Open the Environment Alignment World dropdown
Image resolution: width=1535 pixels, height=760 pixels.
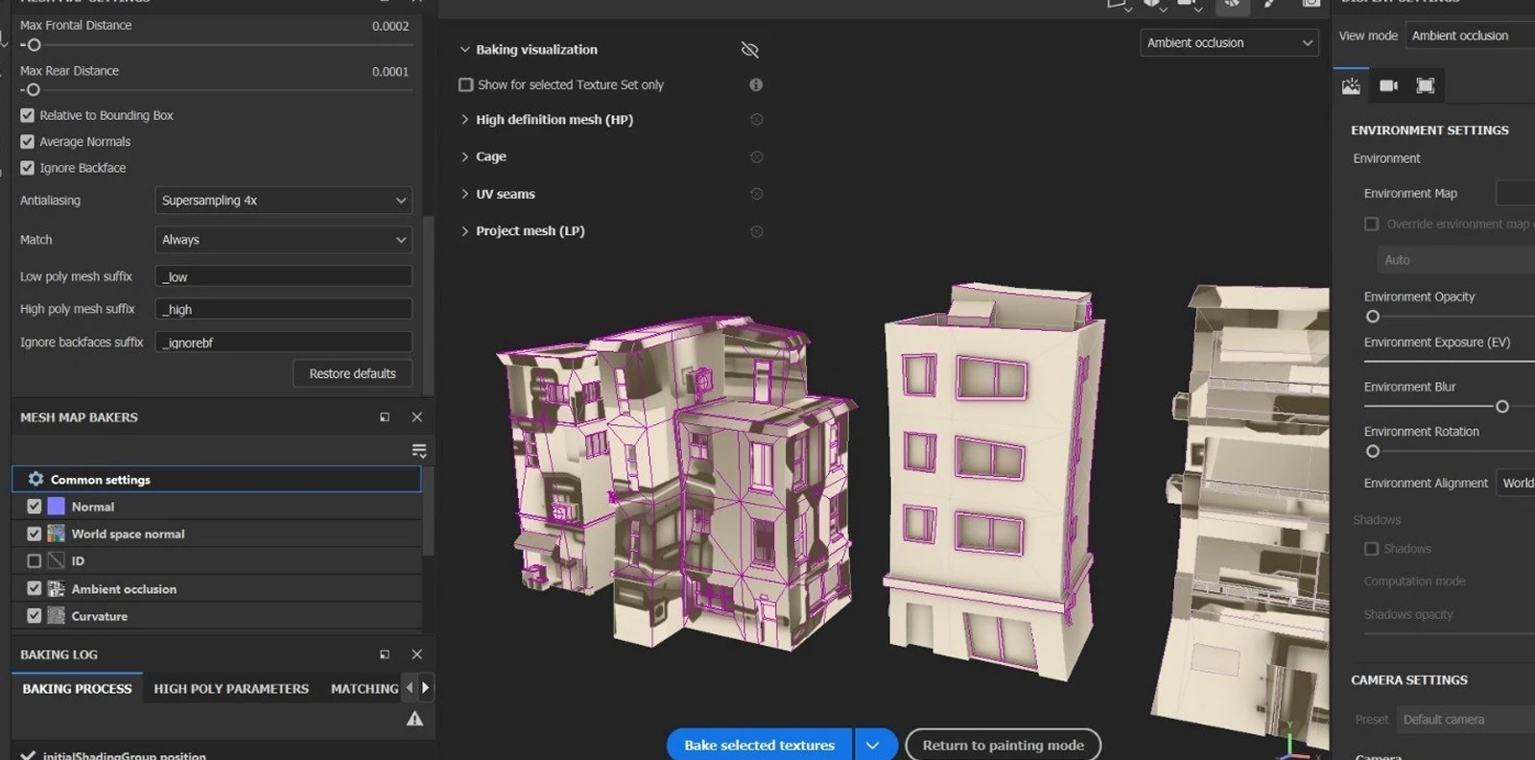(x=1516, y=483)
